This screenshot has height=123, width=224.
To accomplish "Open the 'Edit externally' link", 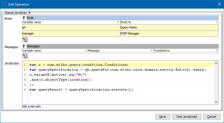I will [x=31, y=106].
